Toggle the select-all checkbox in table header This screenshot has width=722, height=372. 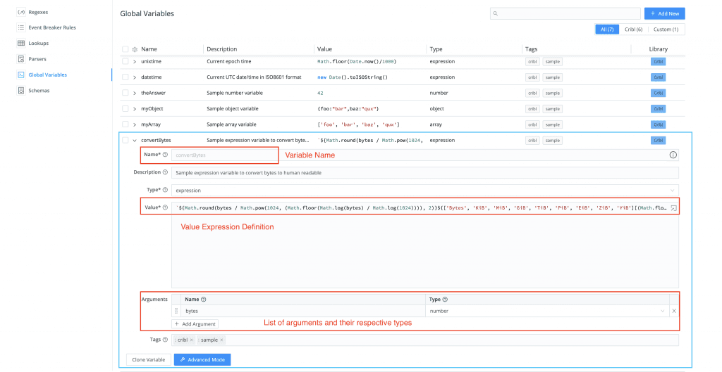pos(126,49)
